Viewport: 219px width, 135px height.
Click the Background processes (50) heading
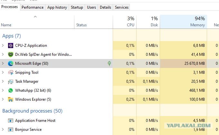tap(33, 111)
